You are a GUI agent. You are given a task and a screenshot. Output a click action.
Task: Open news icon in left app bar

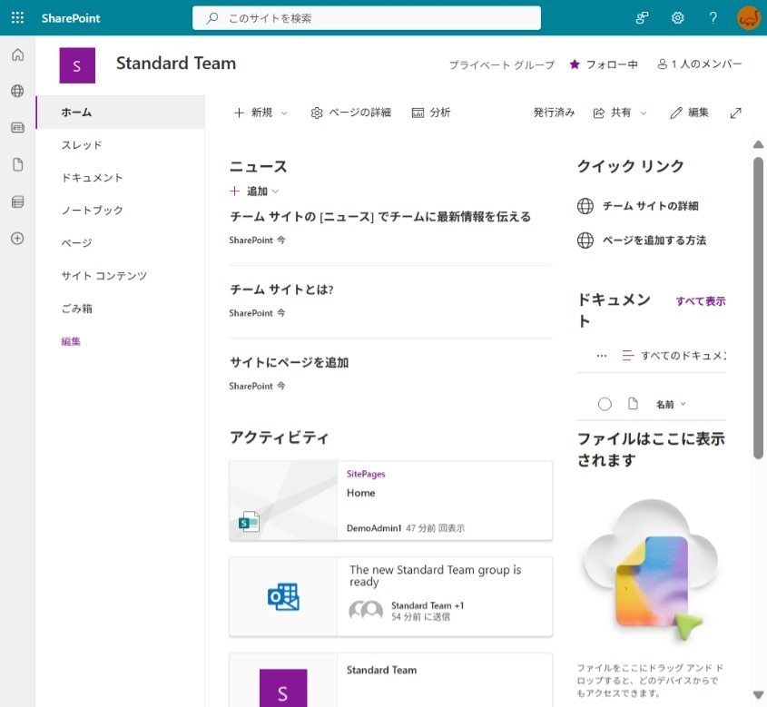pyautogui.click(x=17, y=128)
